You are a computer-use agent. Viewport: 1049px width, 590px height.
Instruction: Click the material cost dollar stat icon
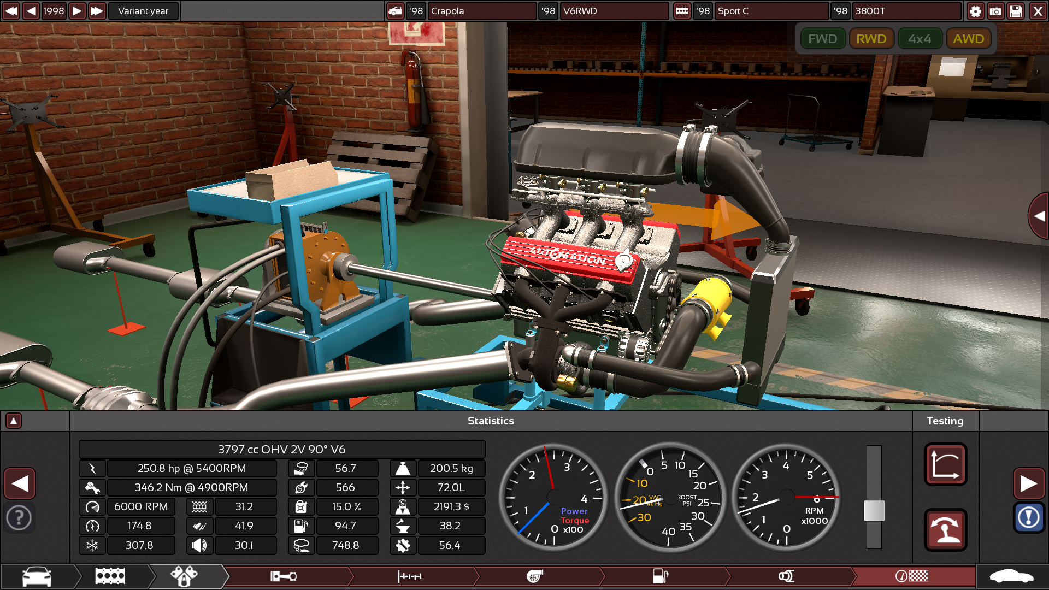coord(403,507)
